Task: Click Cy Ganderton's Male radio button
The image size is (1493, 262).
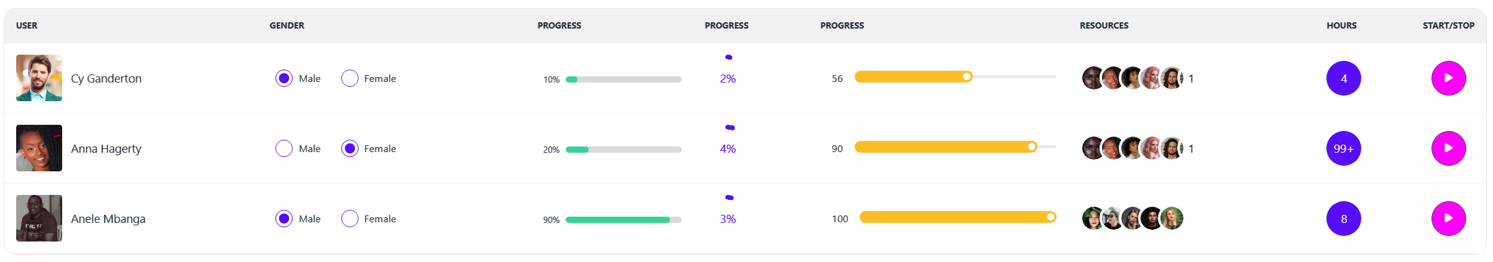Action: tap(284, 78)
